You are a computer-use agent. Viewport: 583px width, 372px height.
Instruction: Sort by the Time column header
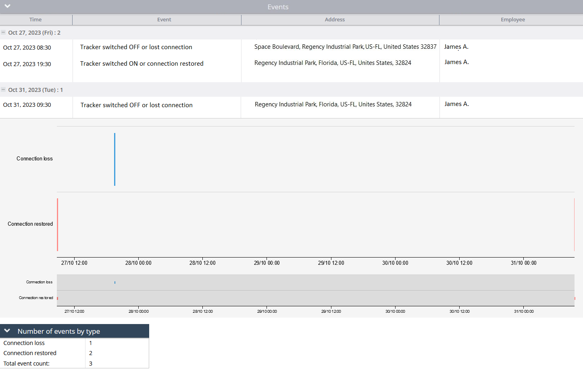click(x=35, y=20)
